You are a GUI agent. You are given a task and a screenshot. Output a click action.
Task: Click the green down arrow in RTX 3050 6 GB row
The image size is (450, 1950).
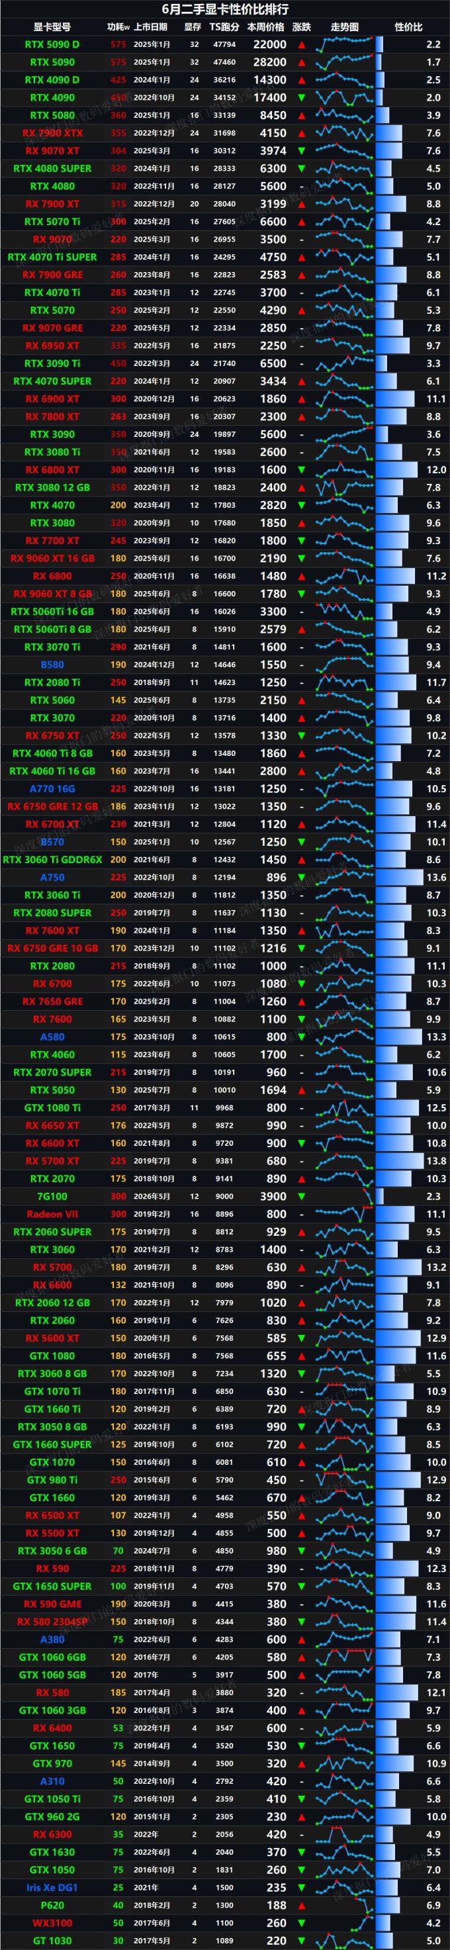tap(302, 1551)
